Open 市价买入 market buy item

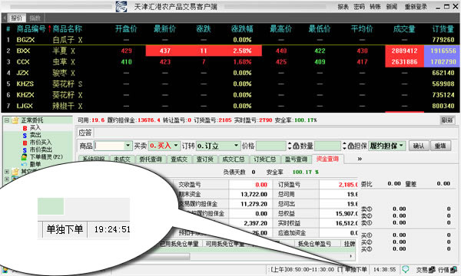coord(41,143)
